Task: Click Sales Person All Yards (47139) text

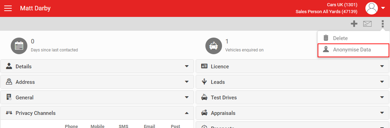Action: click(x=327, y=12)
